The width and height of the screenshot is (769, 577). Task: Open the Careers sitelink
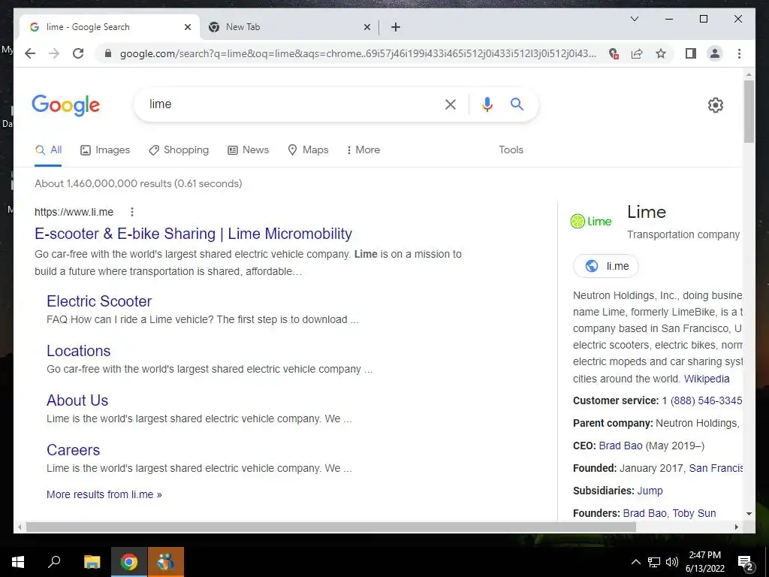coord(73,450)
